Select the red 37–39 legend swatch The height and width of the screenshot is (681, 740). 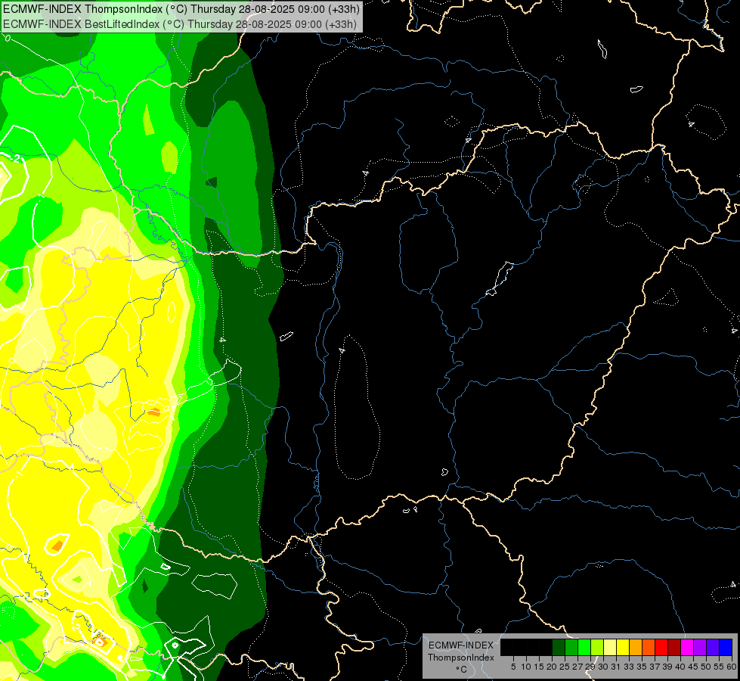click(661, 648)
